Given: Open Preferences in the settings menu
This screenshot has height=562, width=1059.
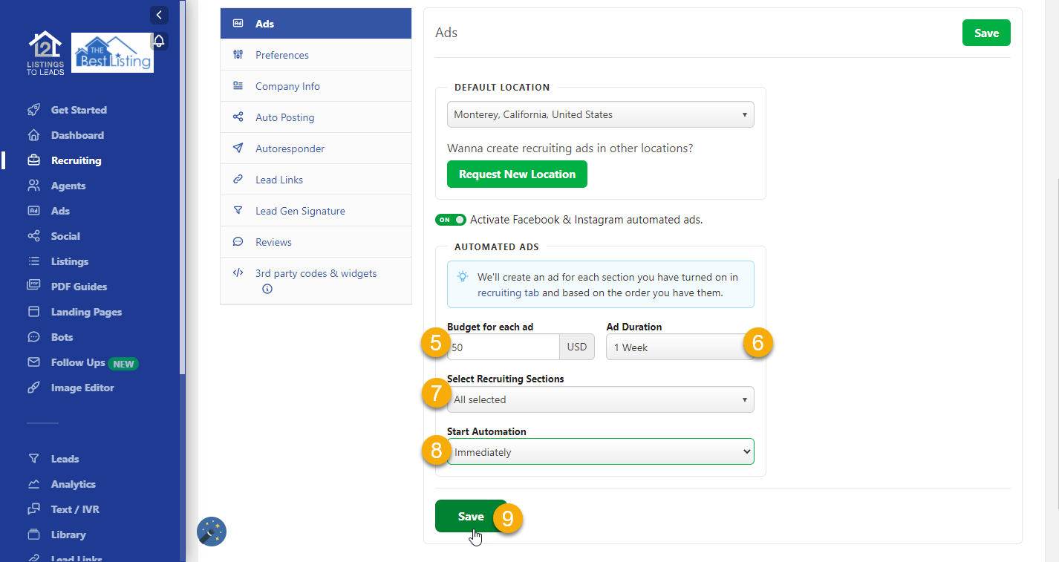Looking at the screenshot, I should click(x=281, y=55).
